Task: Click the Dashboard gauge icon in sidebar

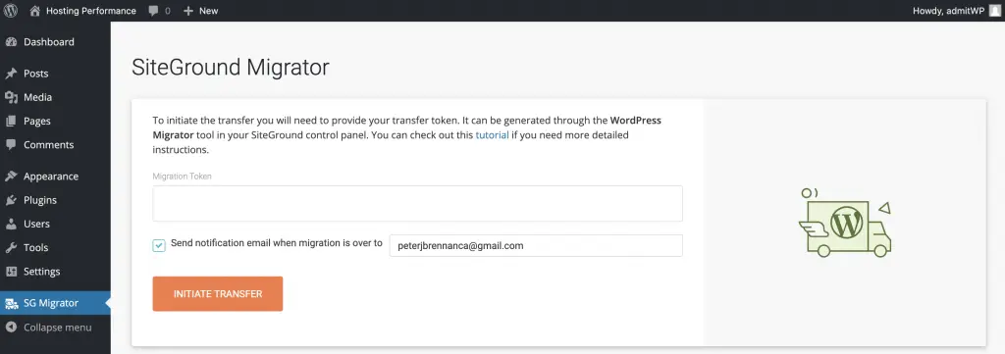Action: coord(11,41)
